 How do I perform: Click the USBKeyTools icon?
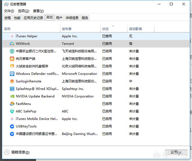coord(12,126)
